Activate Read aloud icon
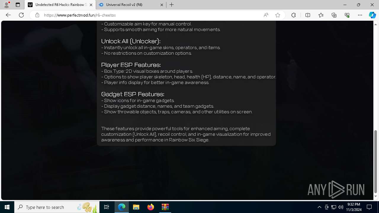This screenshot has height=213, width=379. (266, 15)
